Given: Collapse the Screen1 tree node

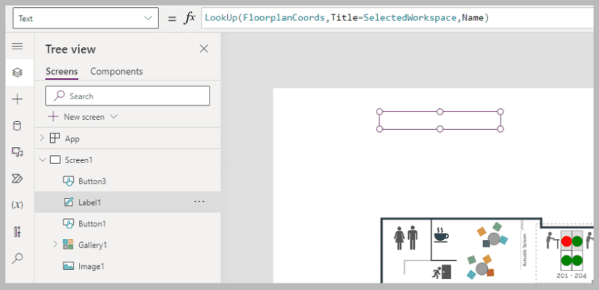Looking at the screenshot, I should pyautogui.click(x=42, y=159).
